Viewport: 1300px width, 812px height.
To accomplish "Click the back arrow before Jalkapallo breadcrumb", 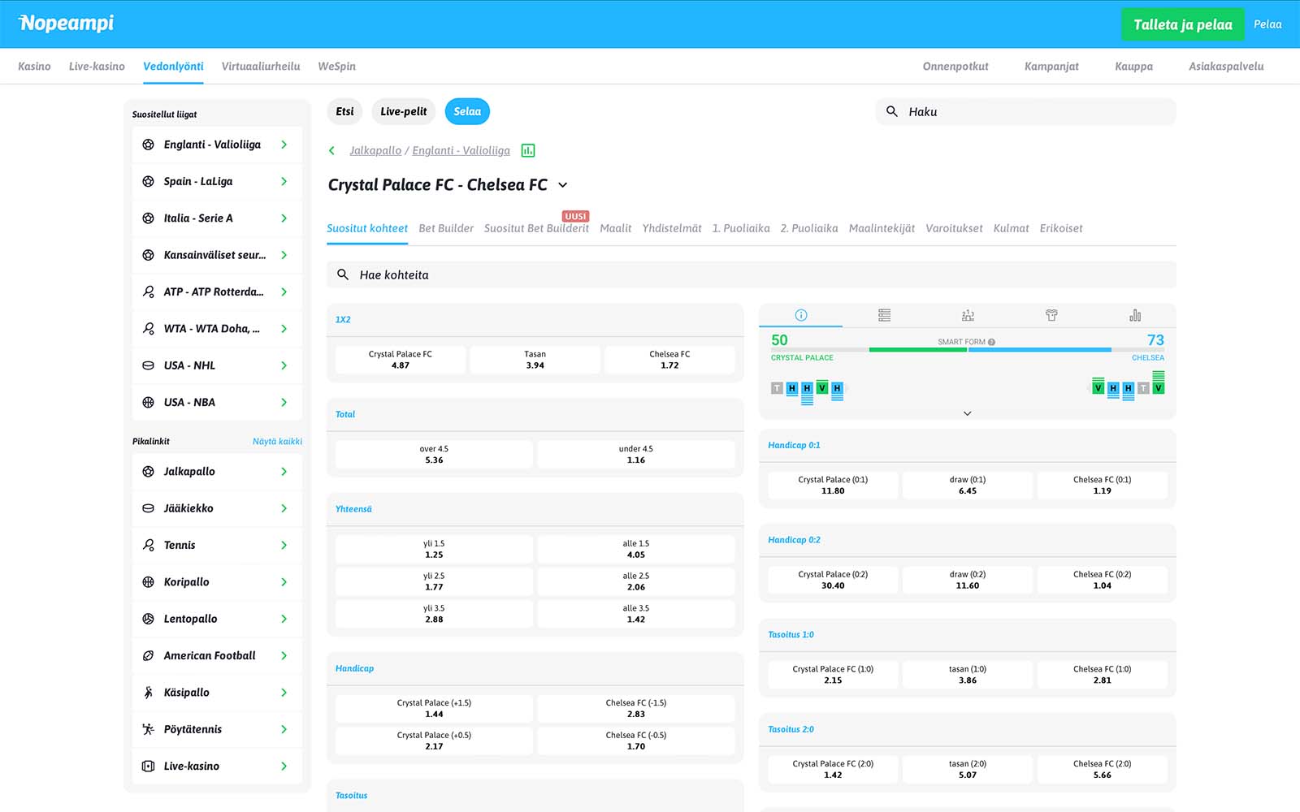I will [331, 150].
